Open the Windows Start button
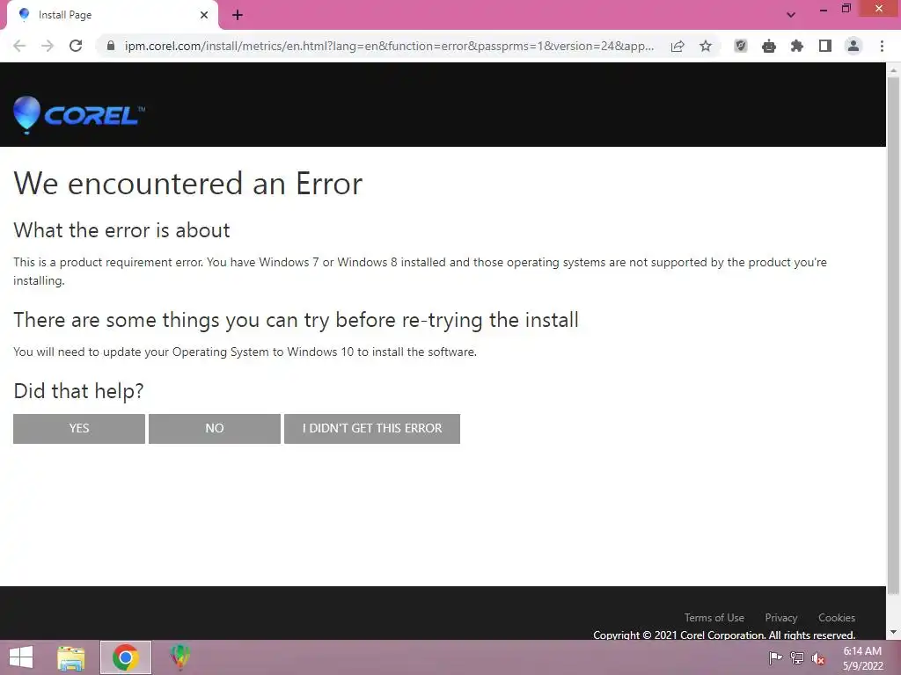The height and width of the screenshot is (675, 901). pyautogui.click(x=21, y=657)
